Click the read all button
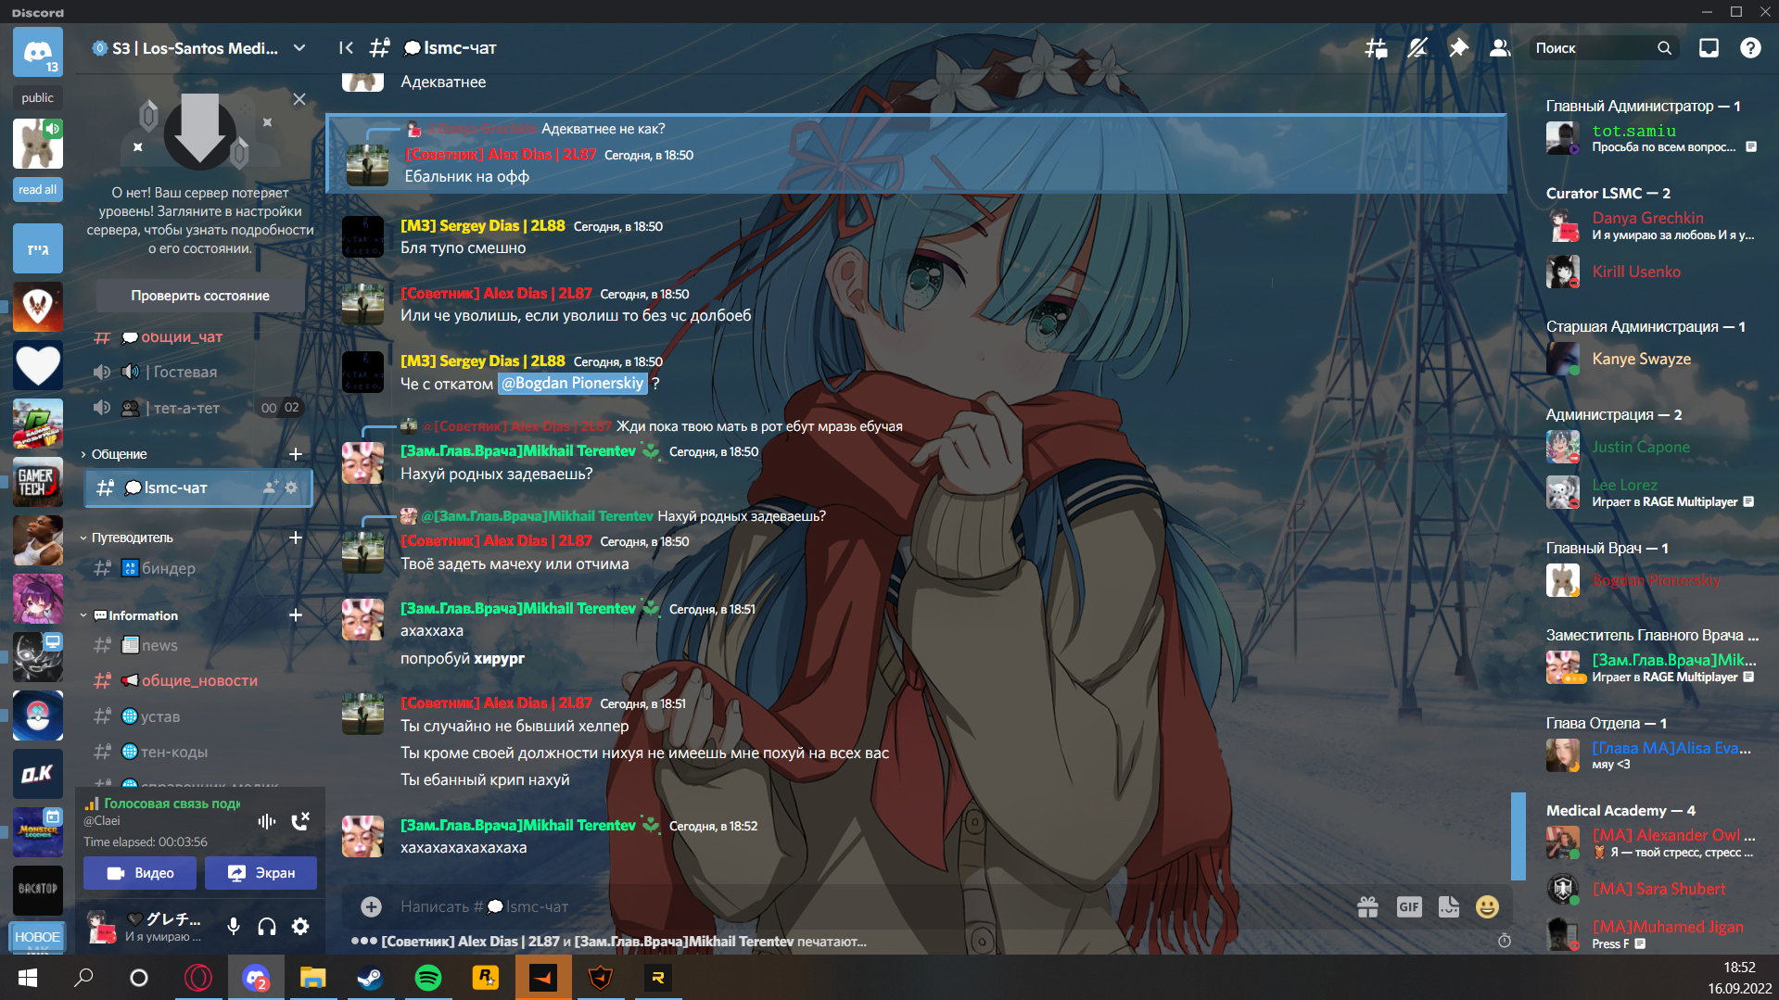The width and height of the screenshot is (1779, 1000). pos(38,189)
